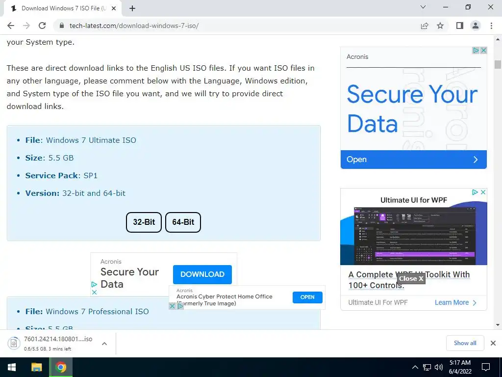Close the Ultimate UI for WPF ad
Screen dimensions: 502x377
point(483,192)
